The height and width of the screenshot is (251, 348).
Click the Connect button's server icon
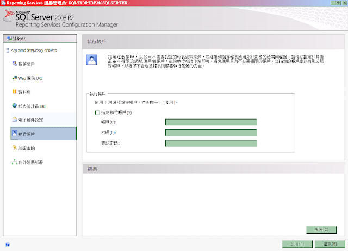point(9,39)
